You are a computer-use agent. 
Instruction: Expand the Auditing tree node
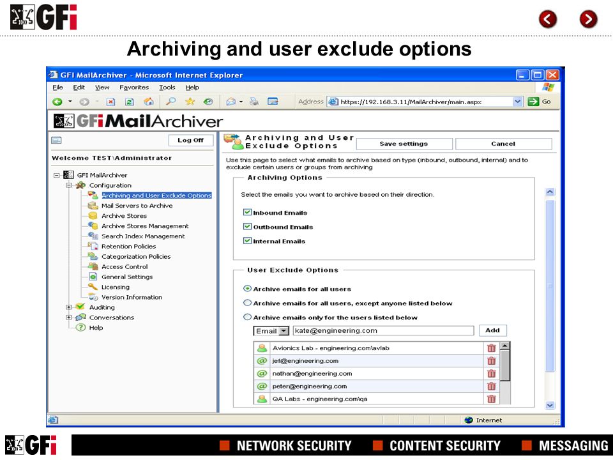click(x=69, y=307)
